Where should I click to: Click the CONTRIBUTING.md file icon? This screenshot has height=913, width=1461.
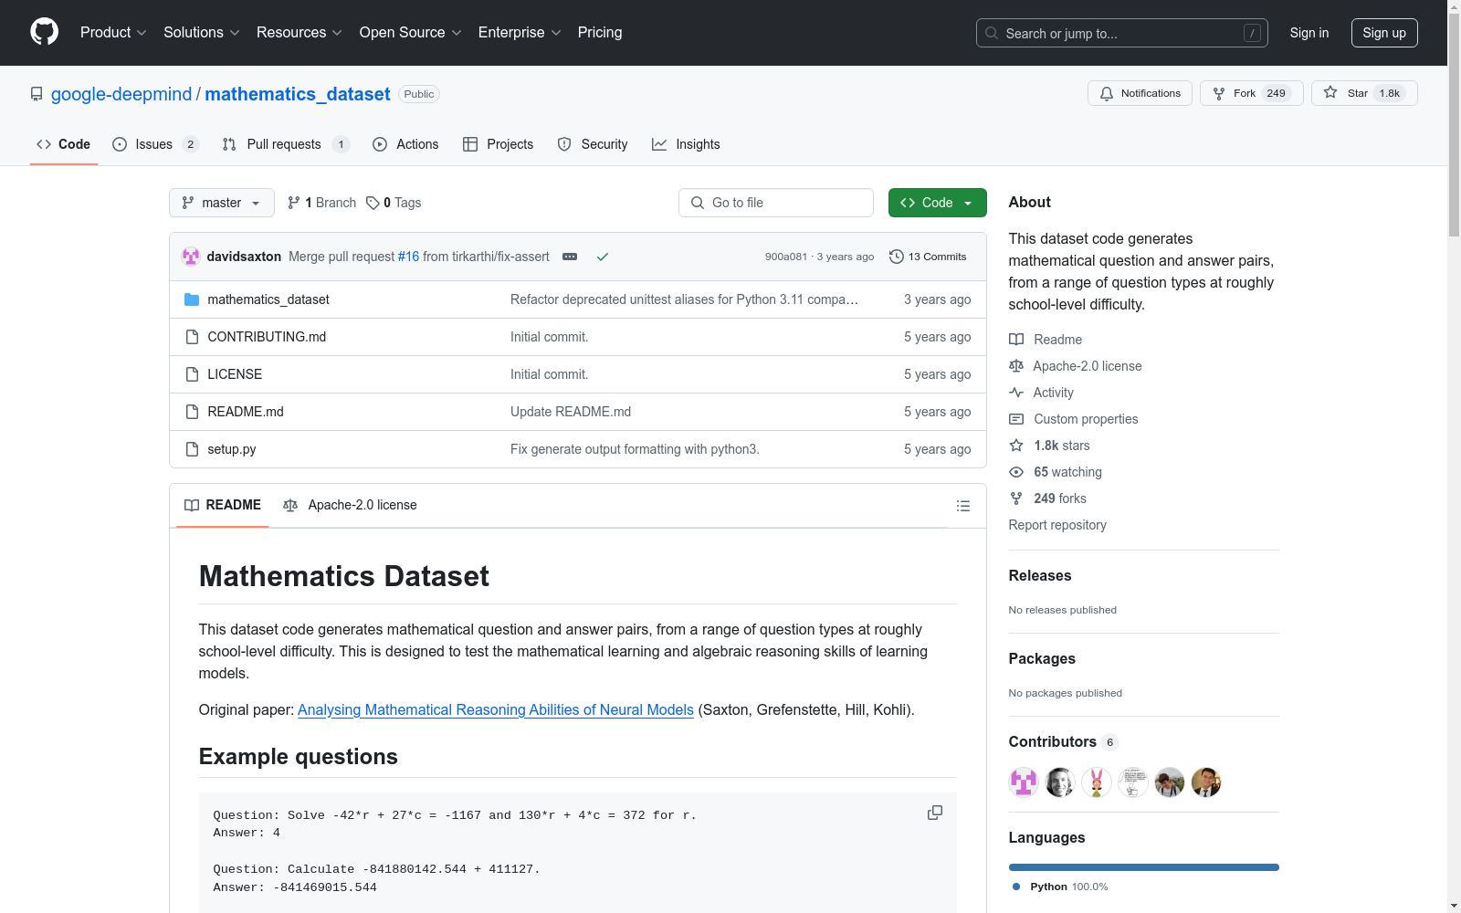click(x=192, y=337)
